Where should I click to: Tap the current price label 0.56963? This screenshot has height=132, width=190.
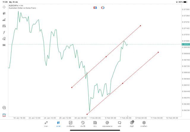coord(186,44)
